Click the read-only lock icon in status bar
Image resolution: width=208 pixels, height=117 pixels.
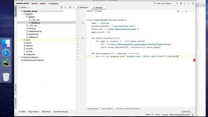pyautogui.click(x=193, y=115)
